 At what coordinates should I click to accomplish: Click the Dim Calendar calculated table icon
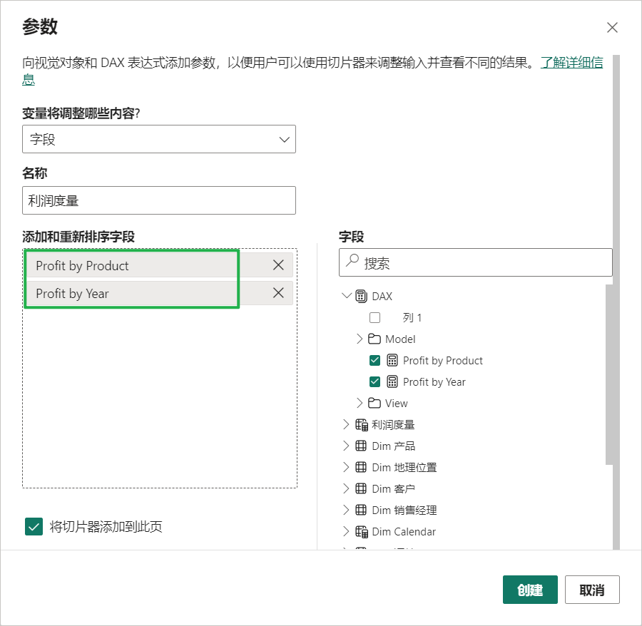[x=362, y=531]
